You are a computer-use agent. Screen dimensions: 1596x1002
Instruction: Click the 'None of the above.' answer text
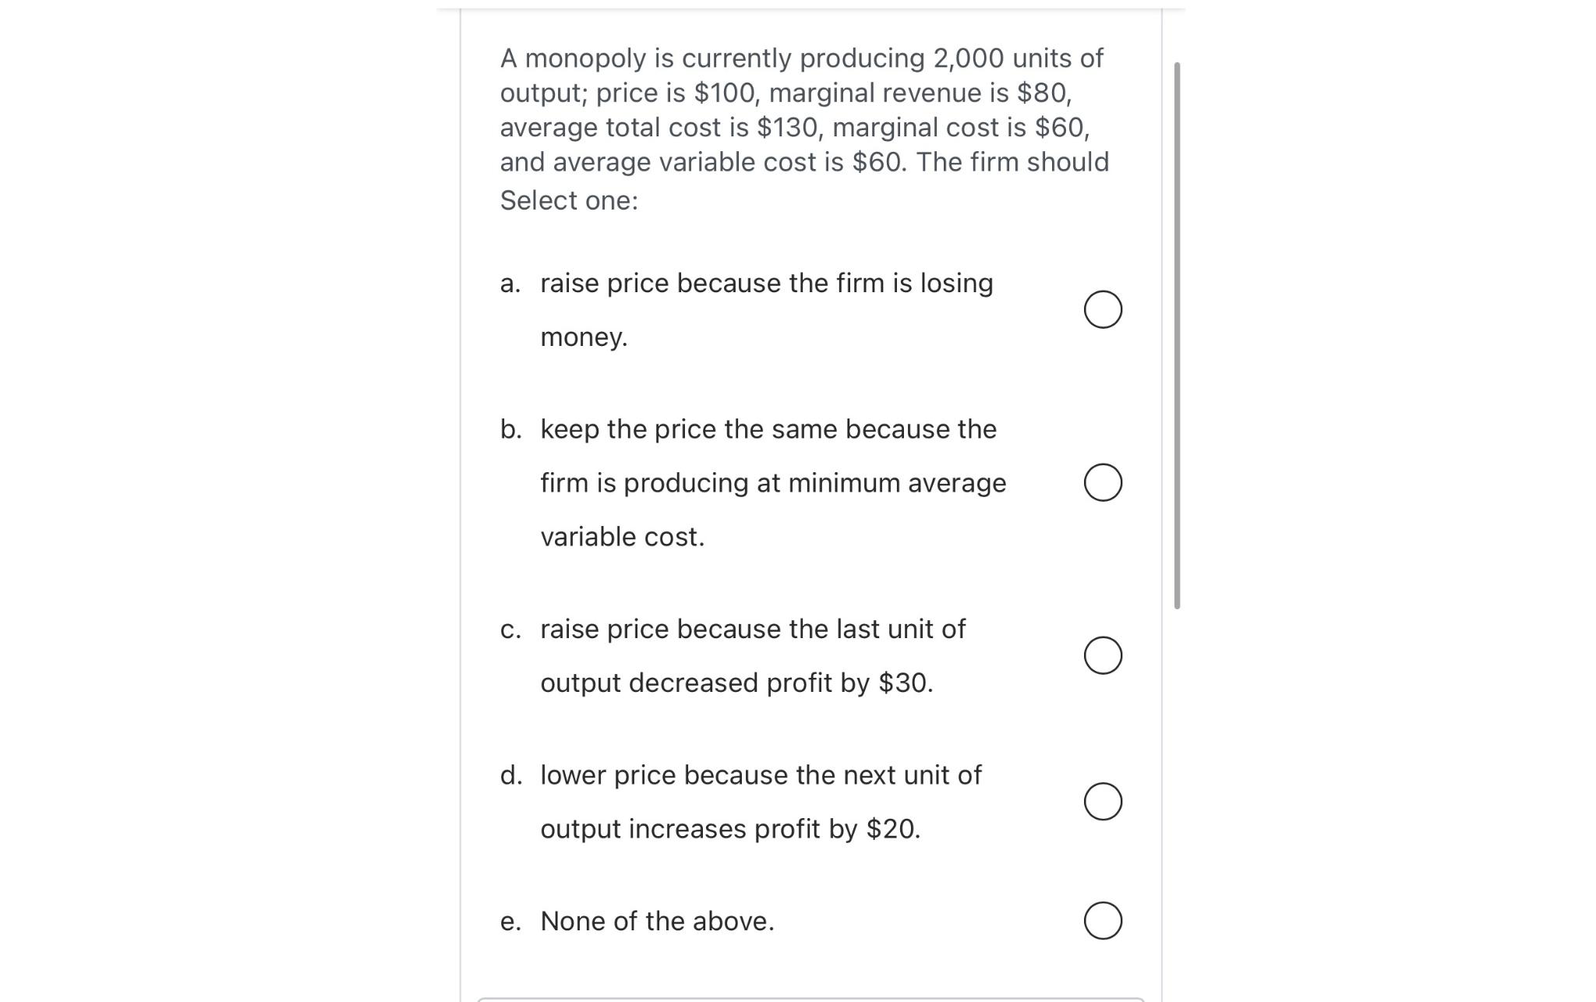click(657, 921)
